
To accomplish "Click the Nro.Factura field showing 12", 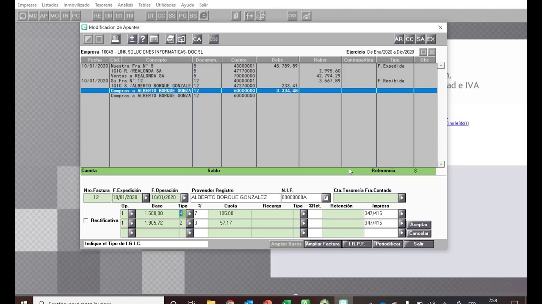I will 97,198.
